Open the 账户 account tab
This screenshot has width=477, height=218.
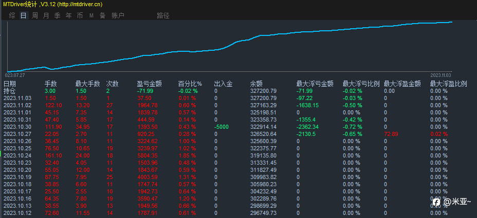pyautogui.click(x=118, y=15)
